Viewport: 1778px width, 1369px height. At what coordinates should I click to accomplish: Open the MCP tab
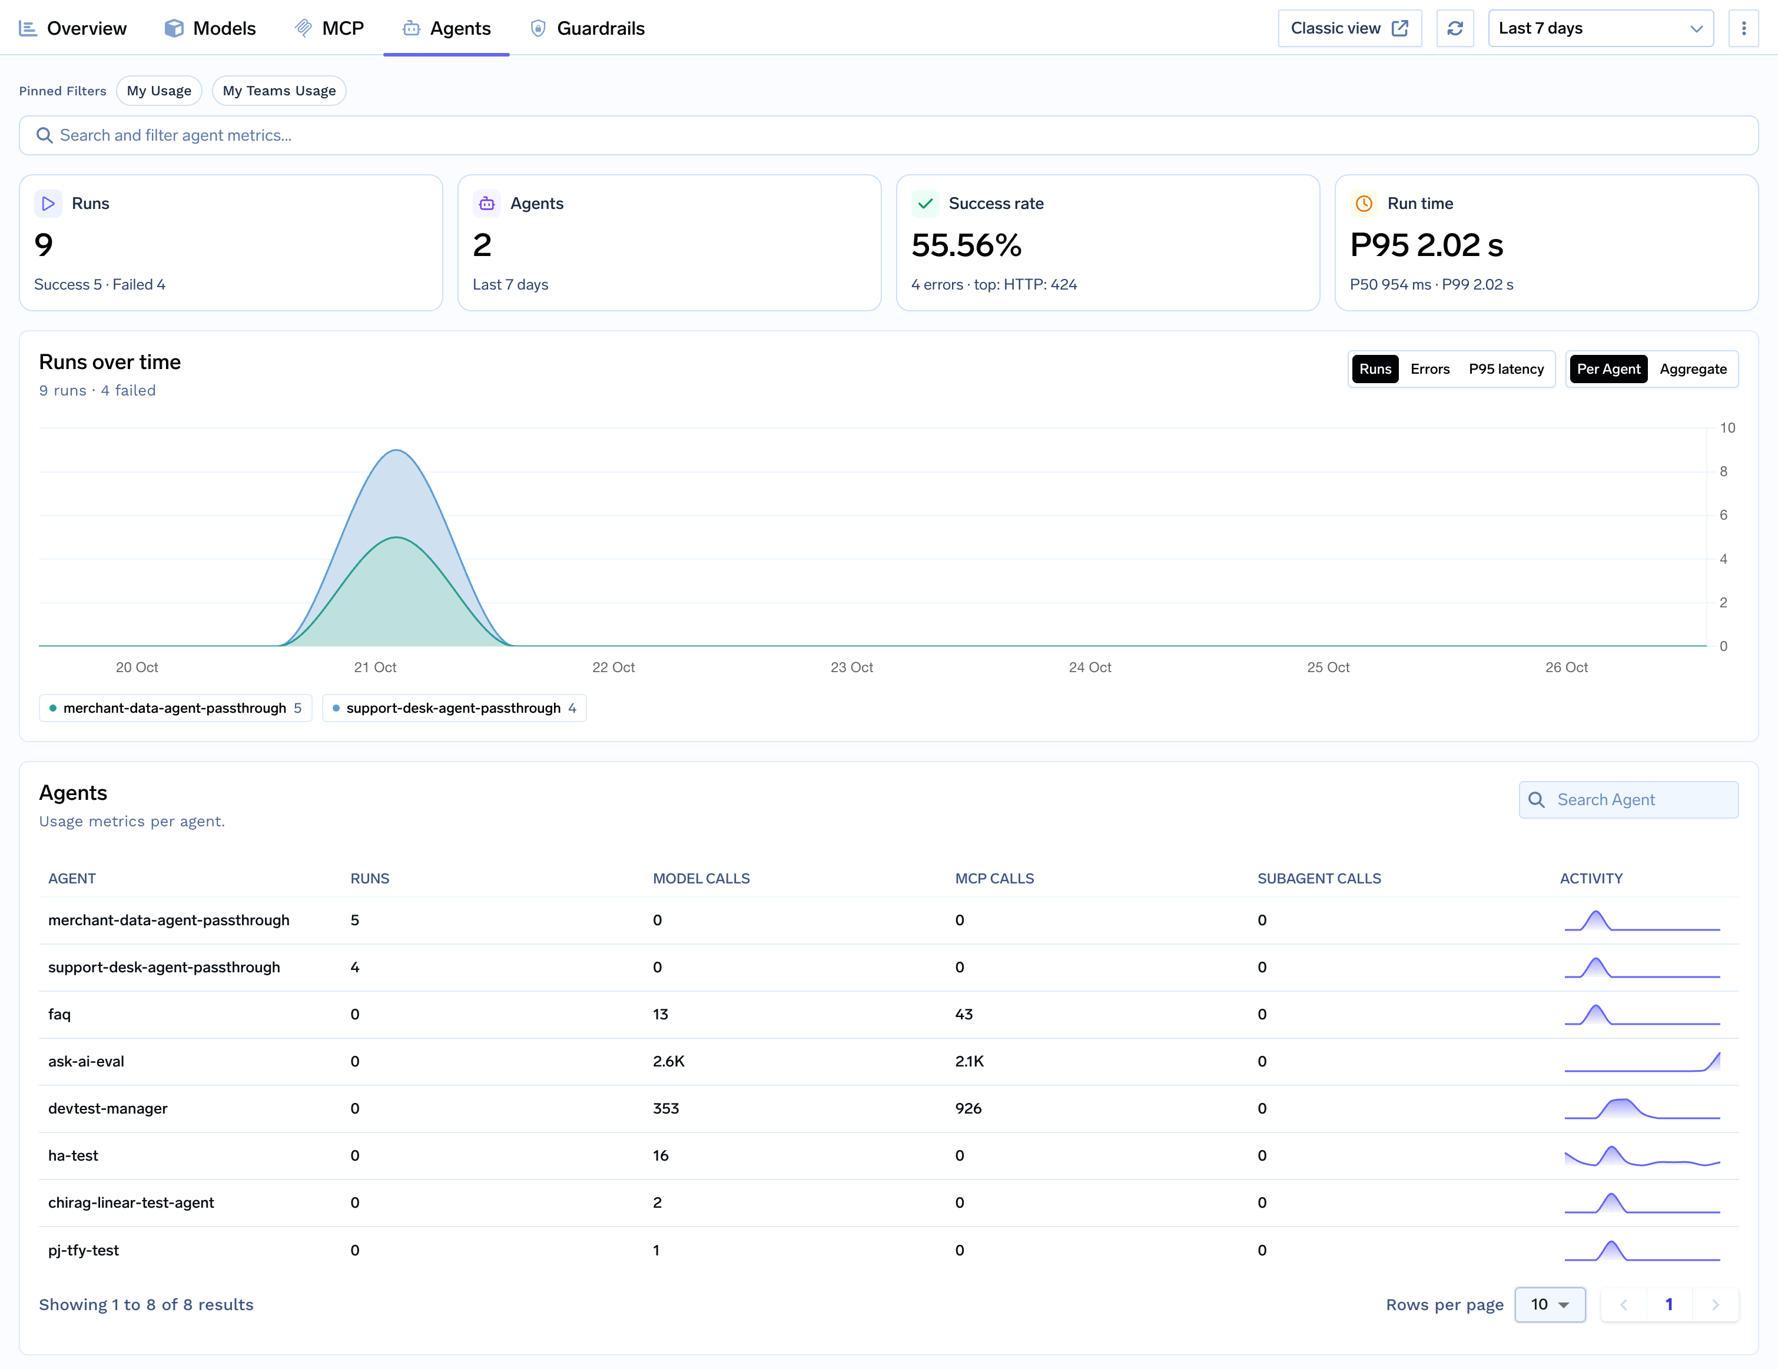pyautogui.click(x=329, y=28)
